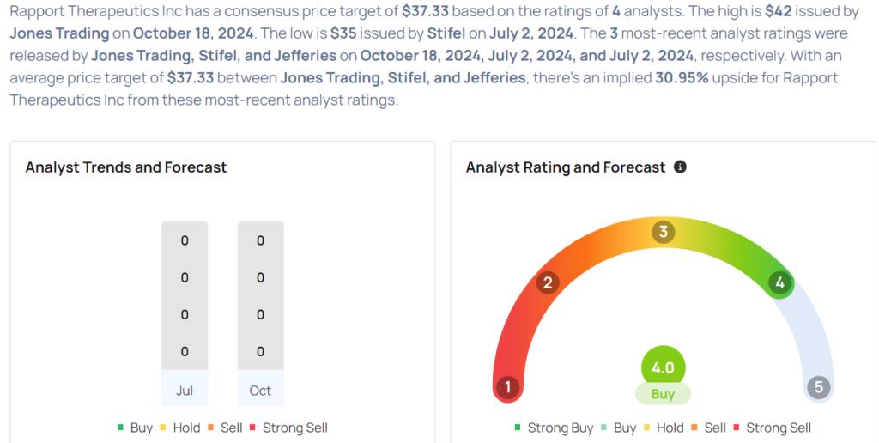Click gauge marker number 3
Screen dimensions: 879x443
click(664, 232)
